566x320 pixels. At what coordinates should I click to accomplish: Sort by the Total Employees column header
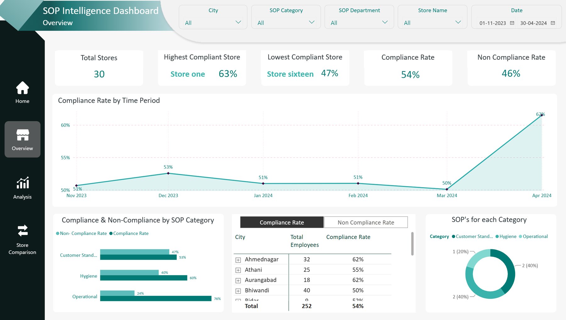click(304, 241)
